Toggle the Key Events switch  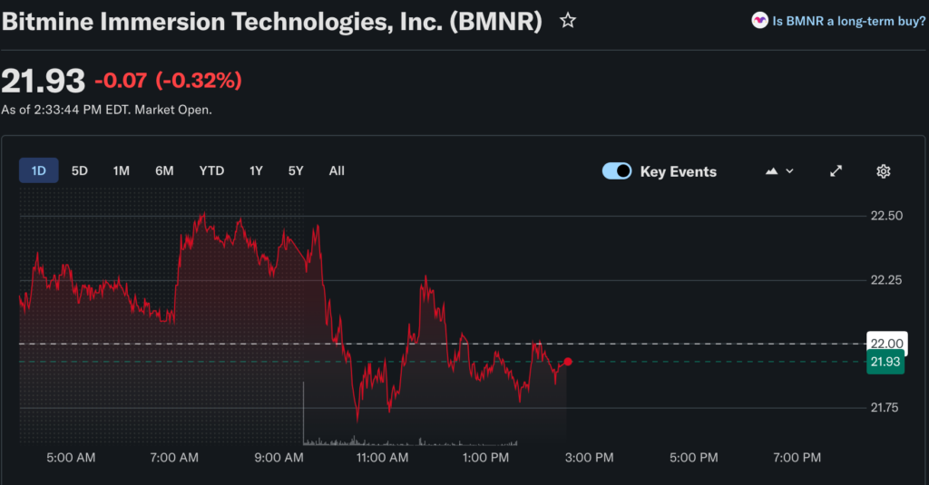pos(617,171)
